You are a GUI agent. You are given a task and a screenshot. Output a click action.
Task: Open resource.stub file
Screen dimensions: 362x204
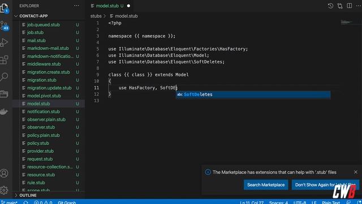click(x=41, y=175)
